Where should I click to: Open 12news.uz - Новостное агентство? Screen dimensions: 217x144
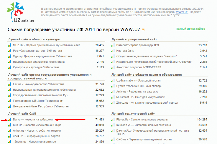click(34, 142)
